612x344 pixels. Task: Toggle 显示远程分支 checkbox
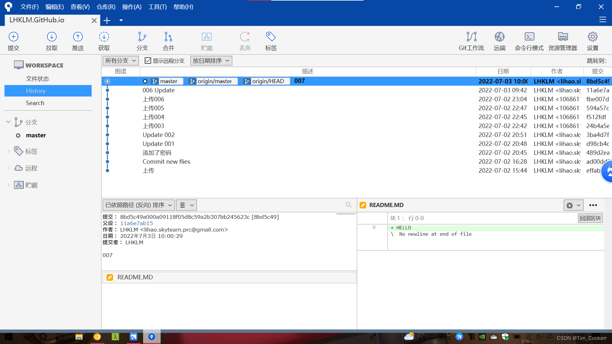148,61
